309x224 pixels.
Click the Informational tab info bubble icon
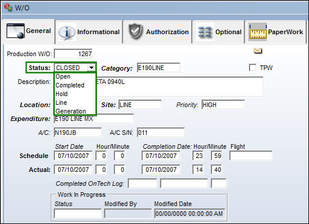67,32
